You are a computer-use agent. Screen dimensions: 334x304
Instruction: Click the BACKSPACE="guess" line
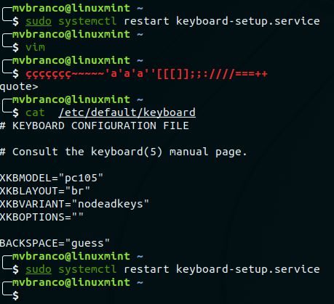(x=55, y=243)
